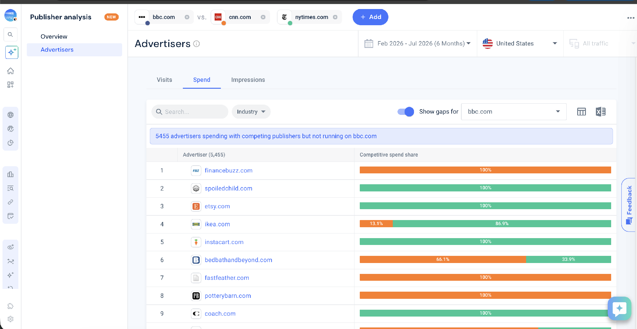Image resolution: width=637 pixels, height=329 pixels.
Task: Click the nytimes.com competitor chip
Action: point(309,17)
